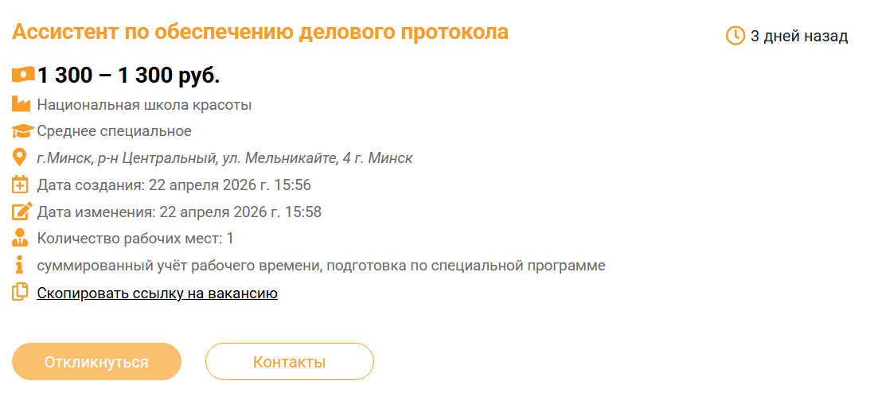Click the salary text 1 300 – 1 300 руб.
870x408 pixels.
click(128, 76)
